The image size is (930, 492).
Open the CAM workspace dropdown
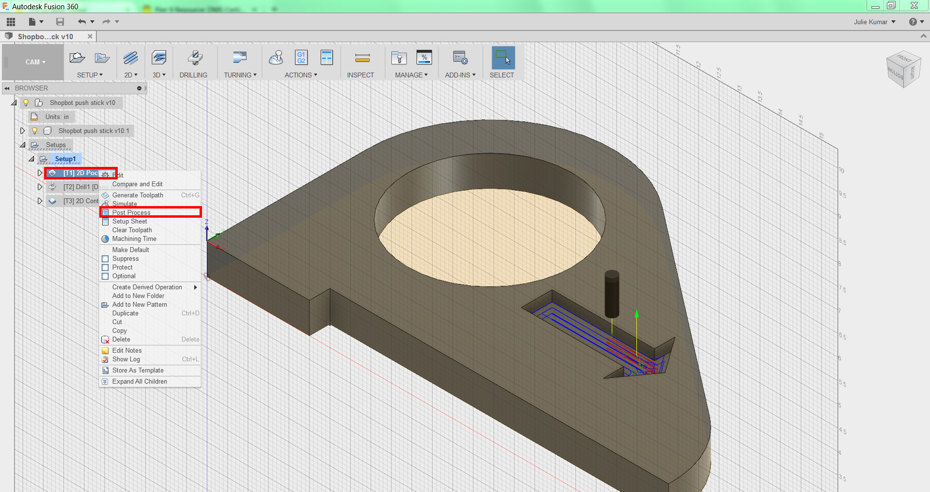tap(35, 62)
